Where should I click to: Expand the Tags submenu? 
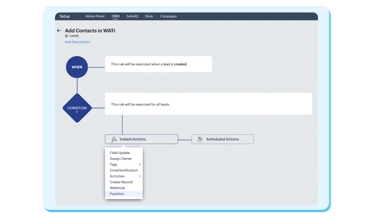coord(113,164)
